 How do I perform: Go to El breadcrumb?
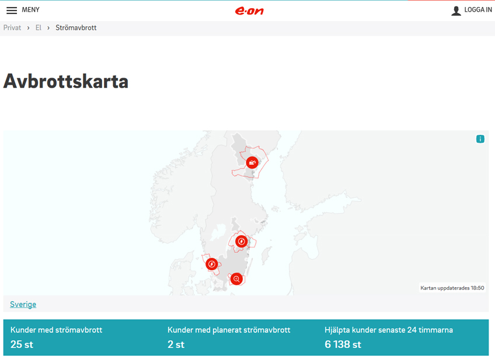(38, 28)
